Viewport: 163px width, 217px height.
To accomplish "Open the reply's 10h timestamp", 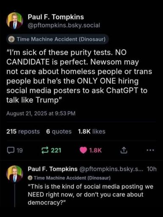I will (x=152, y=169).
